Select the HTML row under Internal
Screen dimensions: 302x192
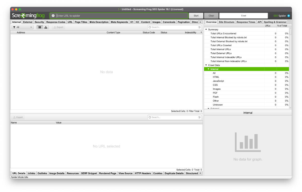click(246, 77)
